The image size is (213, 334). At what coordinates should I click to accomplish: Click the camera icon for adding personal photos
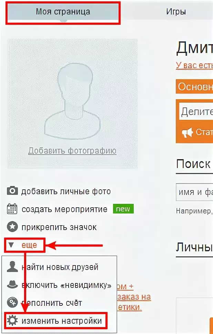[12, 191]
